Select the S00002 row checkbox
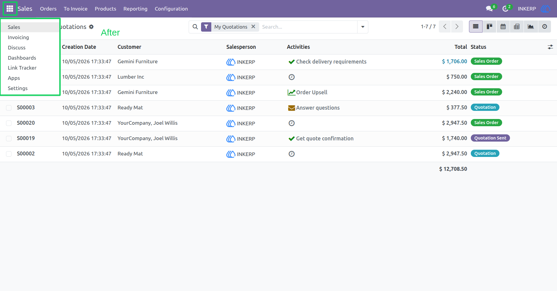The image size is (557, 291). click(x=9, y=154)
